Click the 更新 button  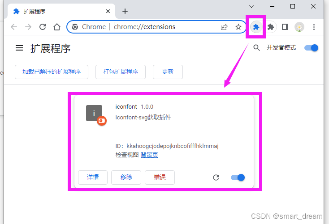tap(168, 72)
